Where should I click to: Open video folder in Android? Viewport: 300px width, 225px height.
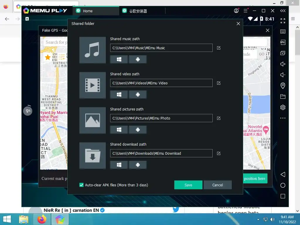[138, 95]
